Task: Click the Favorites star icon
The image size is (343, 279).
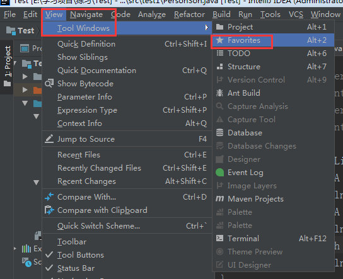Action: tap(219, 40)
